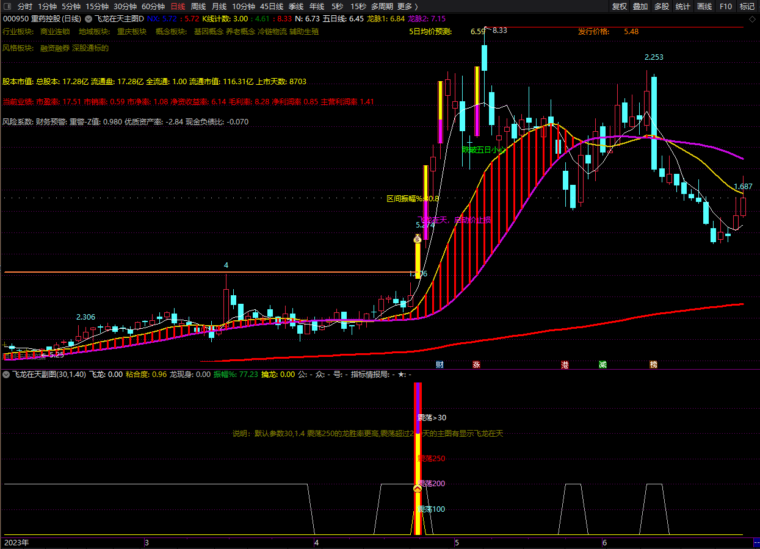
Task: Click the 震荡250 level label in the sub chart
Action: pos(431,458)
